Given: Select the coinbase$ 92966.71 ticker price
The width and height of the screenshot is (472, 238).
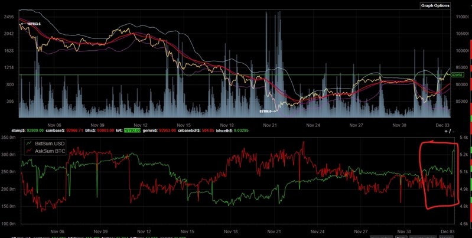Looking at the screenshot, I should point(74,131).
